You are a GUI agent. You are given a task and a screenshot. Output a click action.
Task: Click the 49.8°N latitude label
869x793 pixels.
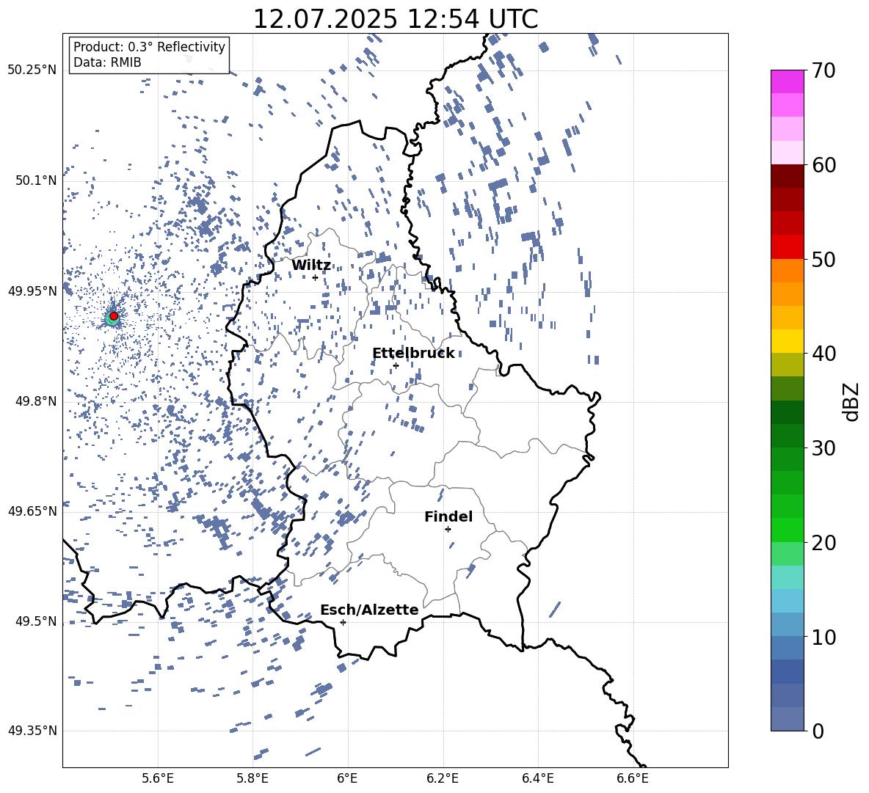click(x=36, y=401)
